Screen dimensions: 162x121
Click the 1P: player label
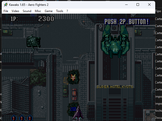coord(14,19)
